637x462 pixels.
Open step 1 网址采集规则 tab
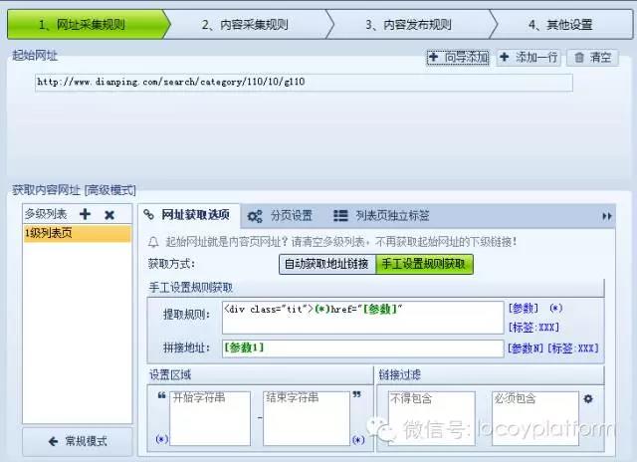(86, 24)
